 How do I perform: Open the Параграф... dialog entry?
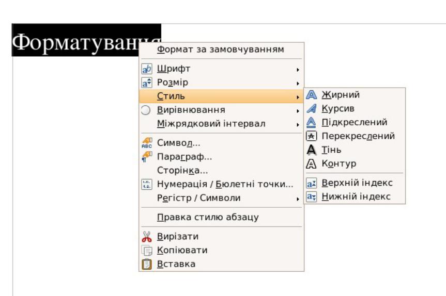[221, 157]
